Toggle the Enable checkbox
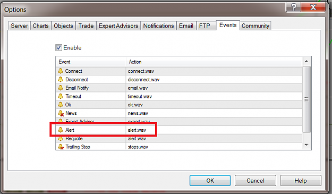The image size is (332, 194). 58,48
